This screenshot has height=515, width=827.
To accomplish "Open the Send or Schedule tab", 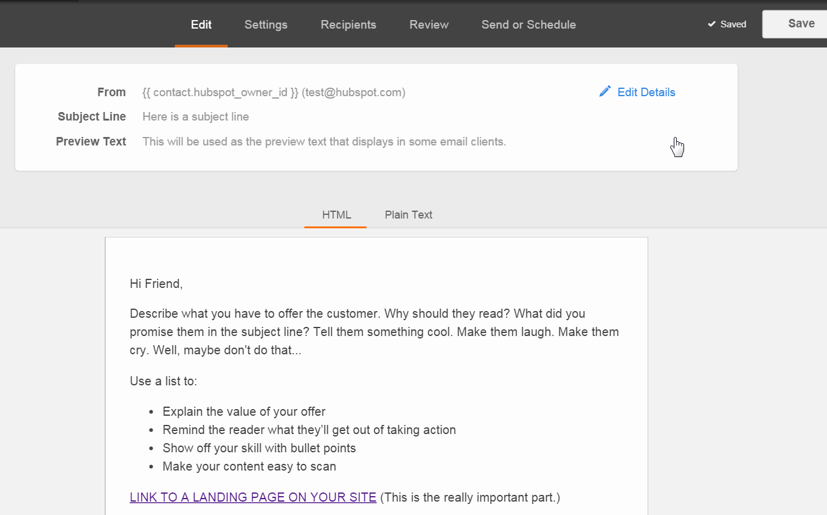I will (x=528, y=24).
